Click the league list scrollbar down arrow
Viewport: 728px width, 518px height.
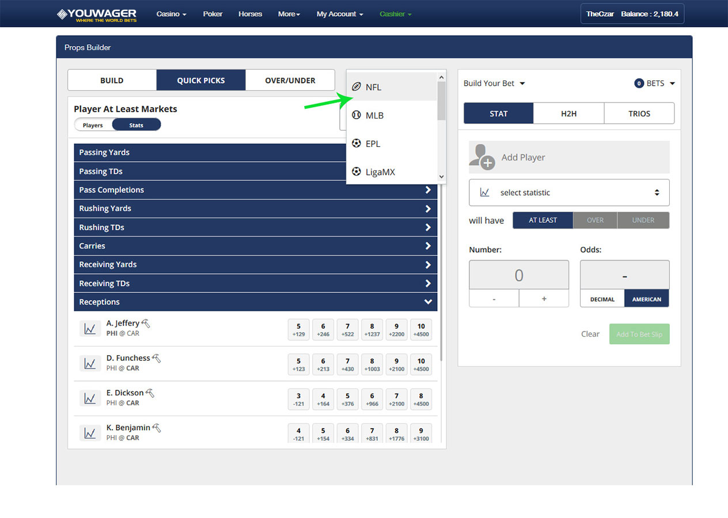pos(442,177)
